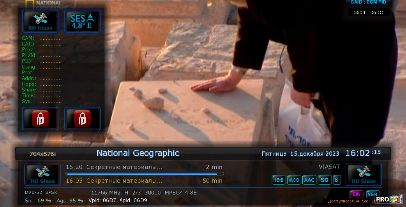This screenshot has height=207, width=406.
Task: Click the 5604 : 06DC CAID value box
Action: [368, 12]
